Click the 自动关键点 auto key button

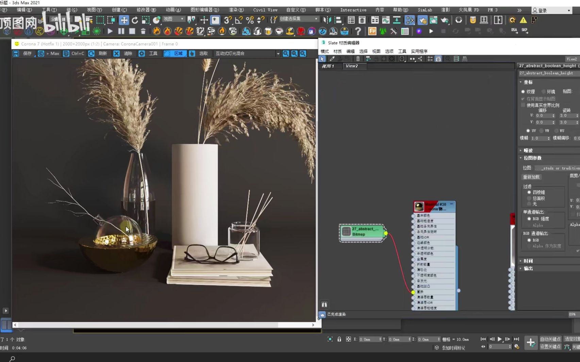pyautogui.click(x=550, y=339)
